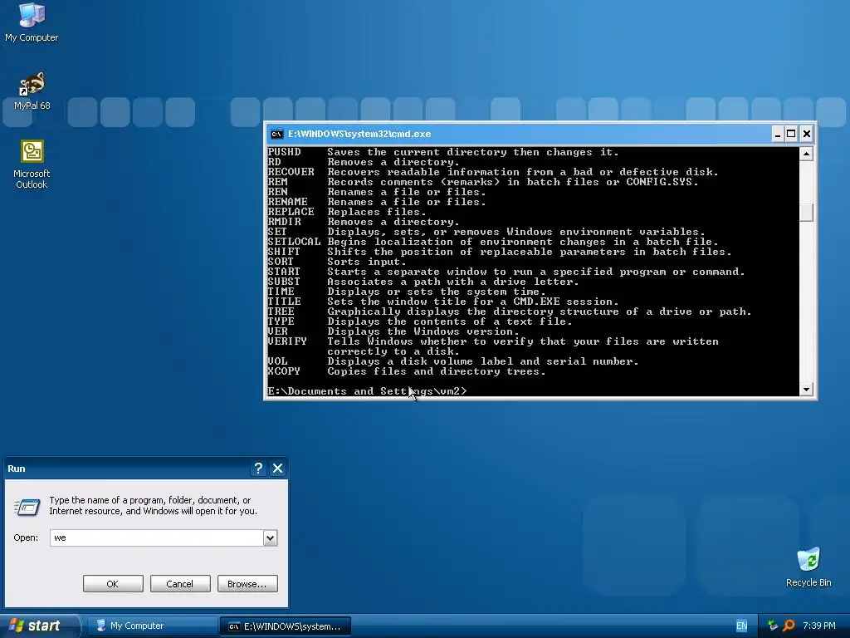
Task: Minimize the cmd.exe window
Action: 777,134
